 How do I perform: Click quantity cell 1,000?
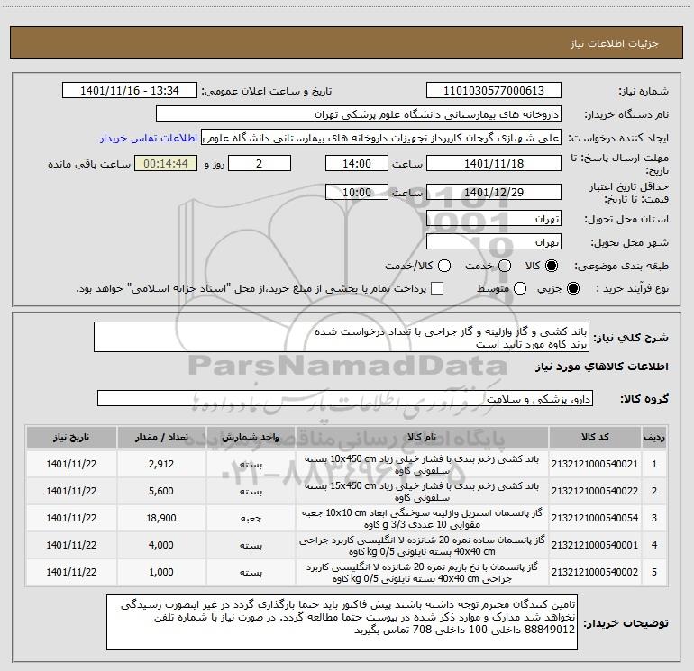[x=161, y=572]
